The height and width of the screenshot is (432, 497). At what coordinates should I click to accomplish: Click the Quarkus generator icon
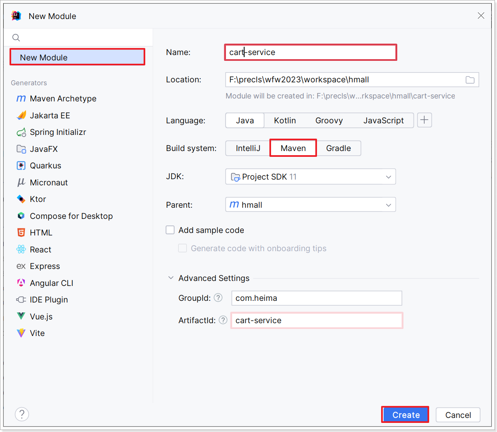pyautogui.click(x=21, y=166)
